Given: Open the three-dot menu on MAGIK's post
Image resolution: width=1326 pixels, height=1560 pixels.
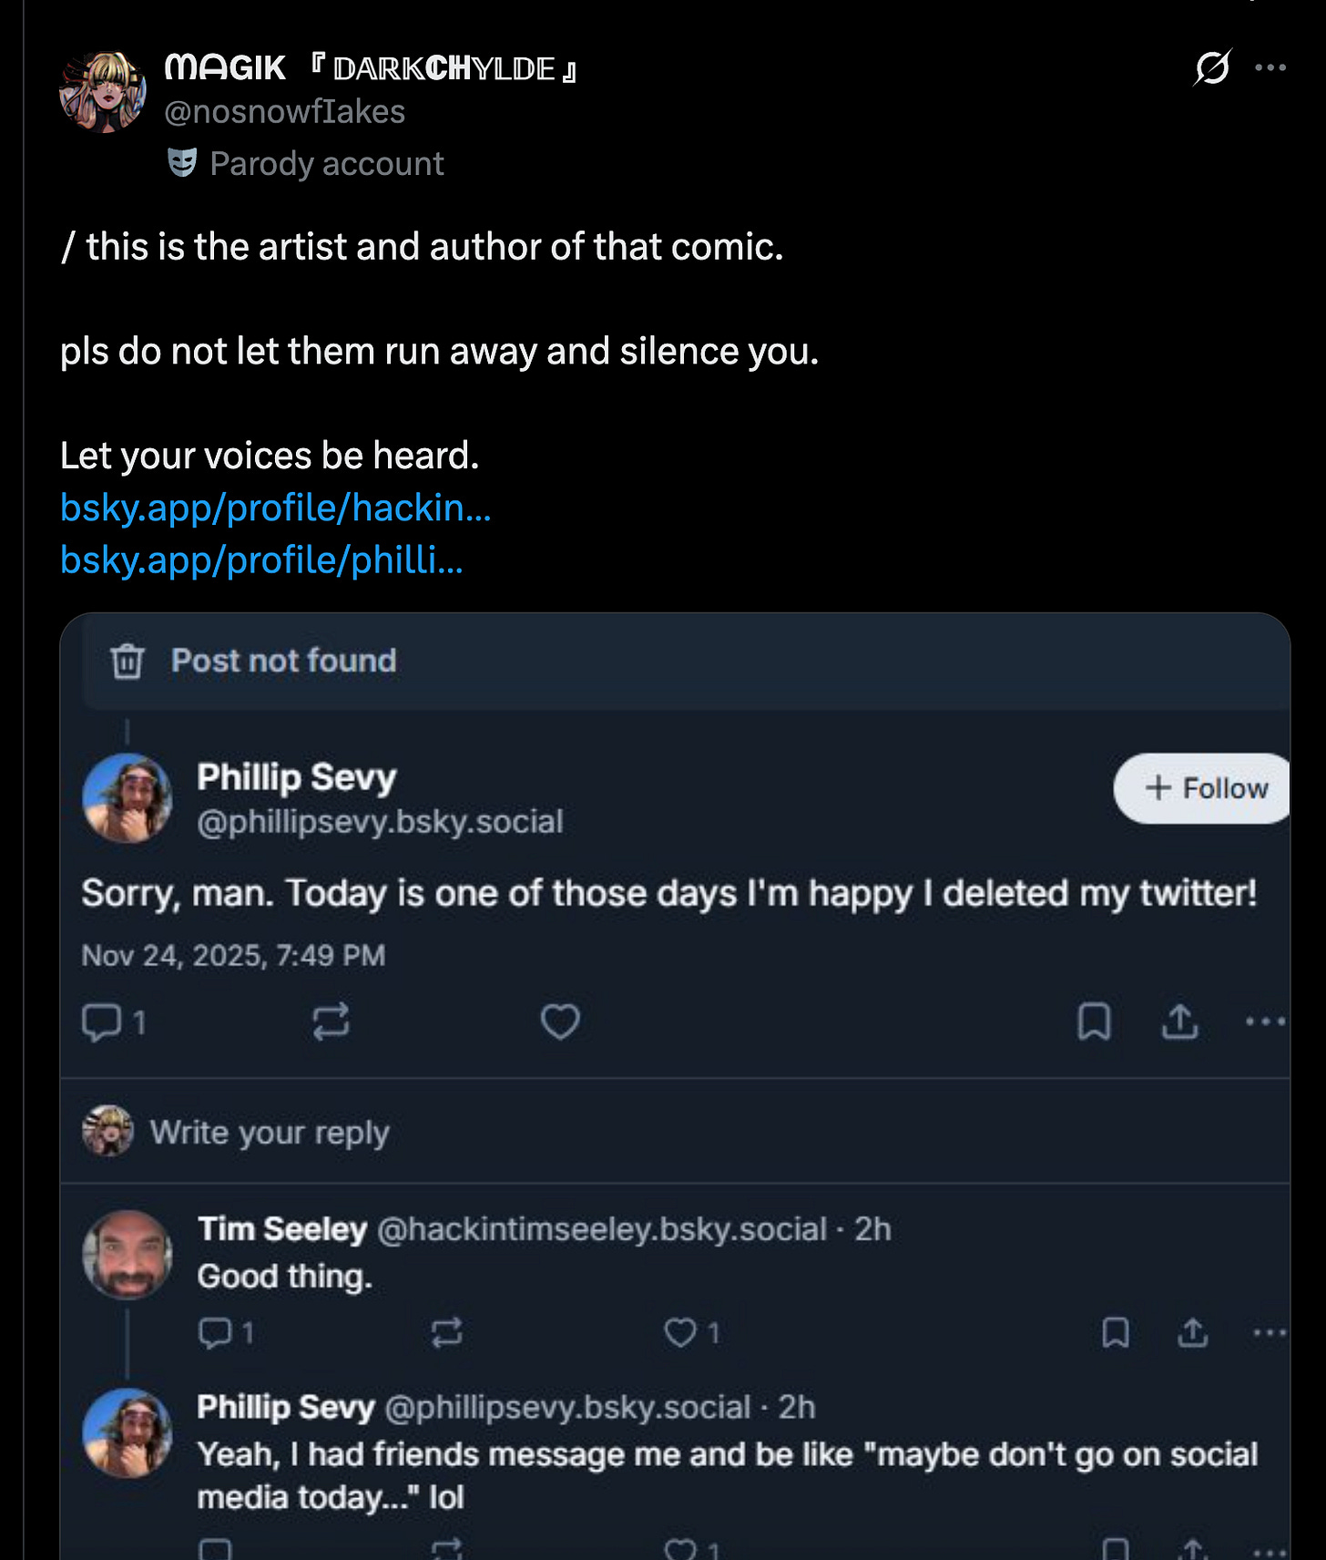Looking at the screenshot, I should [x=1270, y=67].
